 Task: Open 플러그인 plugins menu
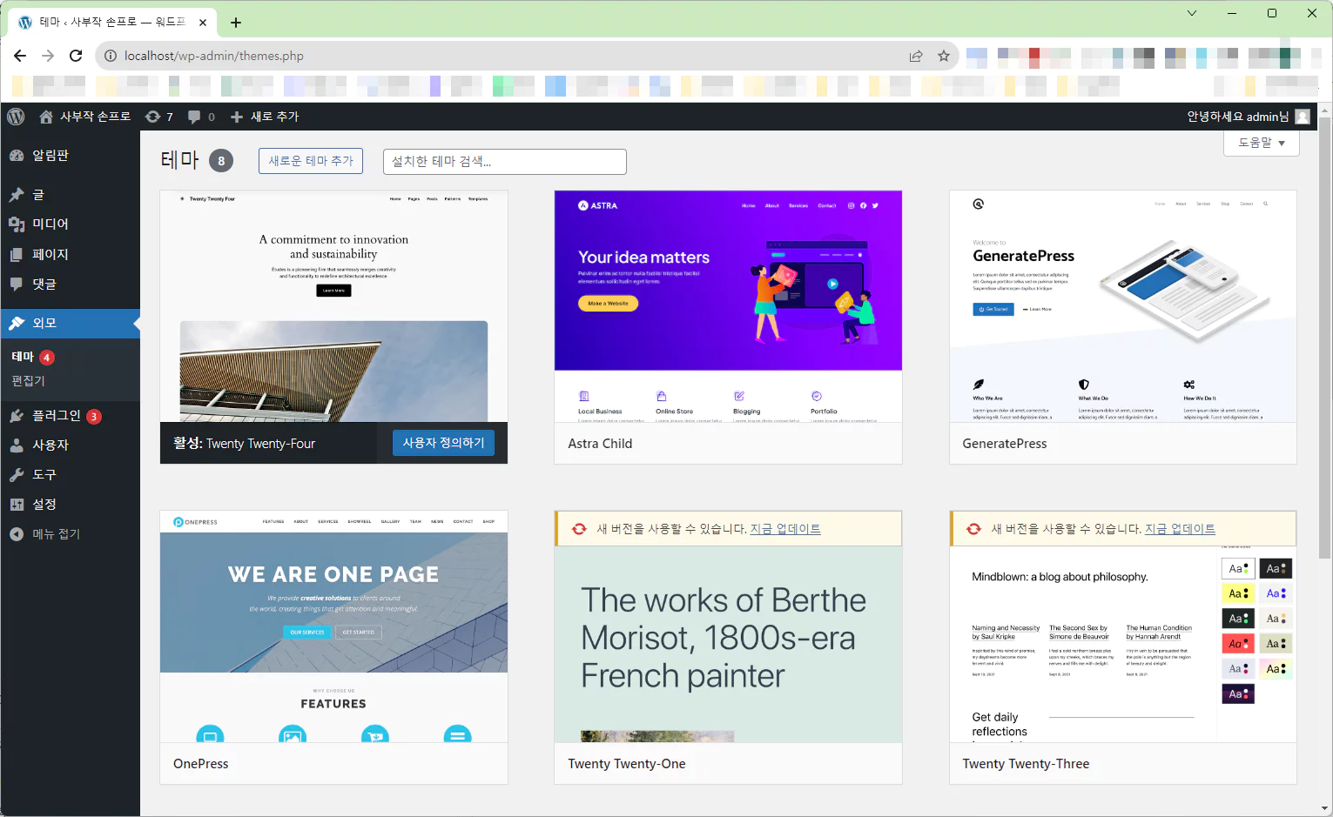pos(70,416)
